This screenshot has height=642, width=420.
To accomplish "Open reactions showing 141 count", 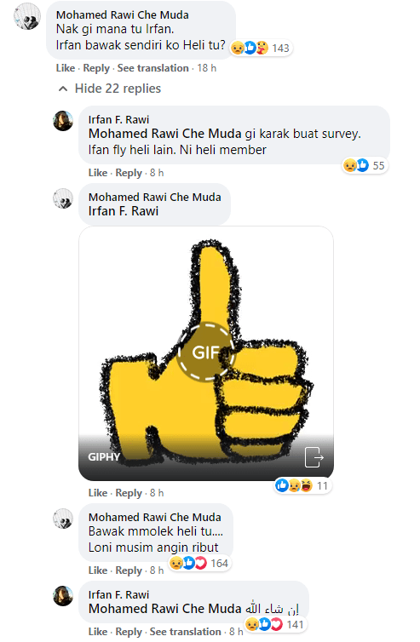I will click(x=275, y=624).
